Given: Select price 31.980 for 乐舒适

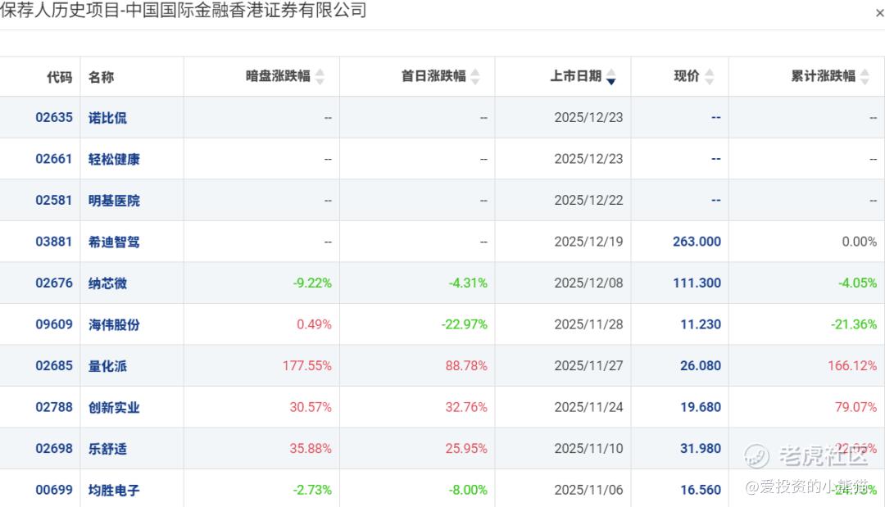Looking at the screenshot, I should click(x=701, y=448).
